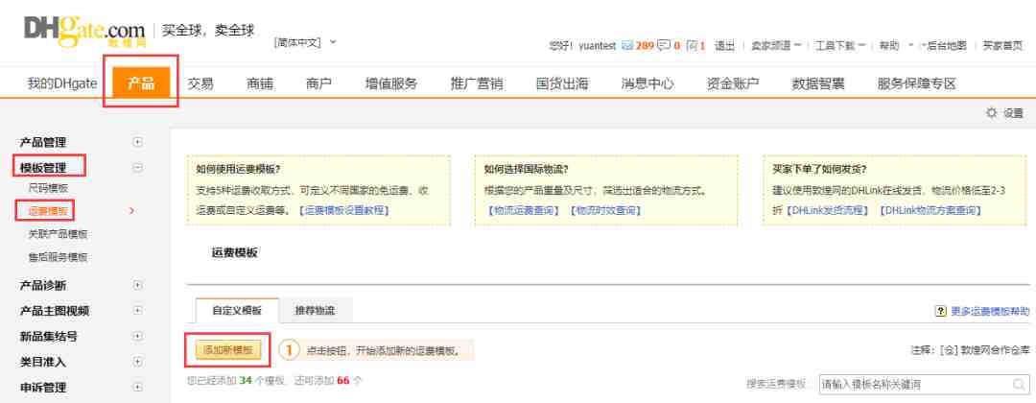Open the 数据智囊 main menu tab
Viewport: 1036px width, 403px height.
818,83
